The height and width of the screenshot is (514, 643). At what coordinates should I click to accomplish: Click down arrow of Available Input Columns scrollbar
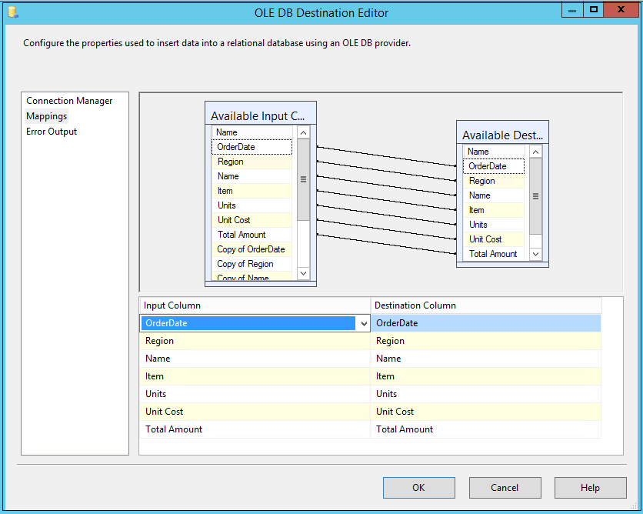[303, 273]
